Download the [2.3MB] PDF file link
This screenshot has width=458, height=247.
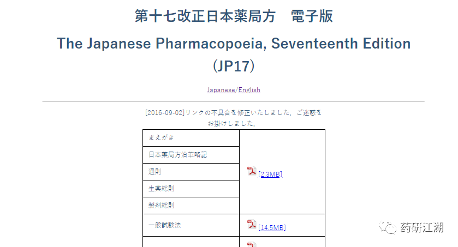tap(270, 174)
